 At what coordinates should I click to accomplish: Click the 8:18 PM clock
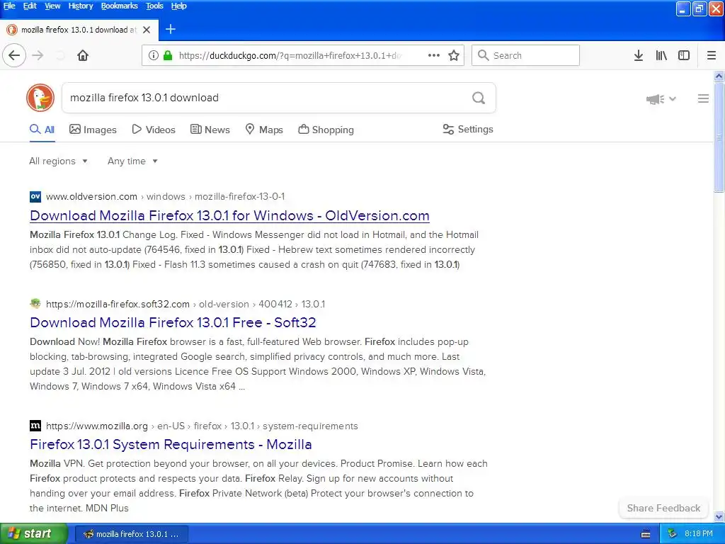(699, 534)
